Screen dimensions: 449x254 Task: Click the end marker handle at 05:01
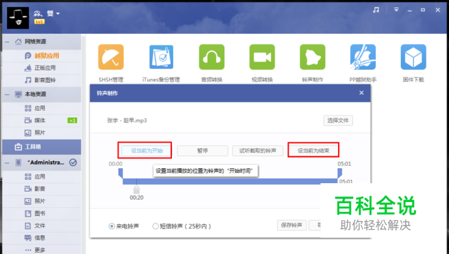tap(339, 173)
